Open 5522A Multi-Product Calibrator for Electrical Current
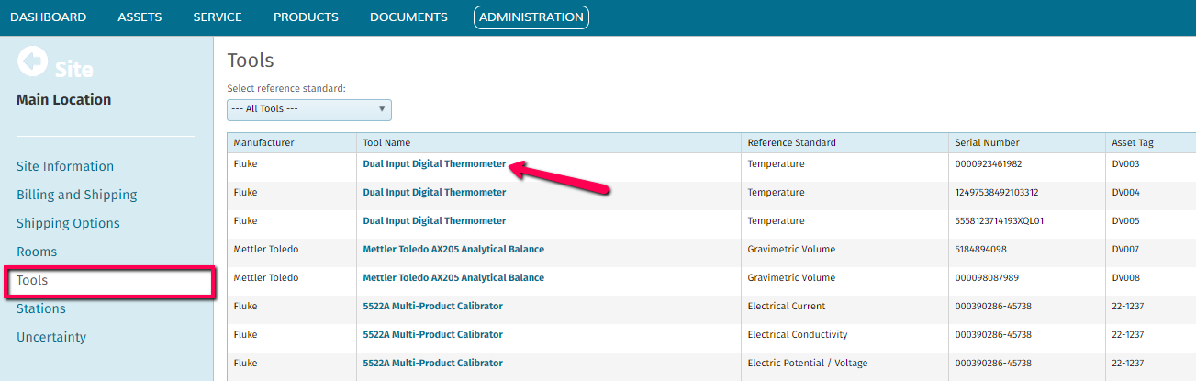 coord(433,307)
